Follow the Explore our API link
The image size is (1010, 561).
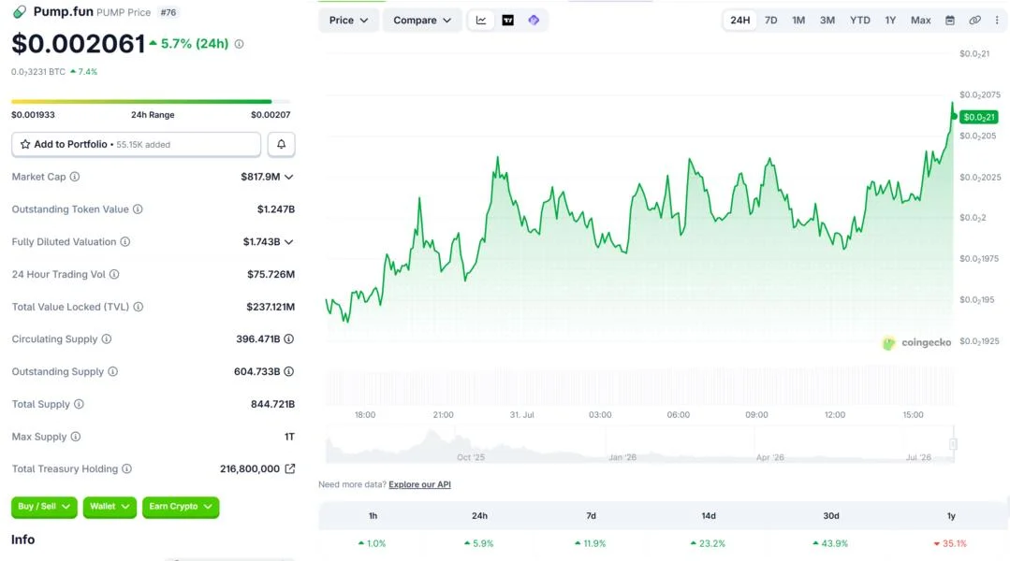tap(419, 484)
